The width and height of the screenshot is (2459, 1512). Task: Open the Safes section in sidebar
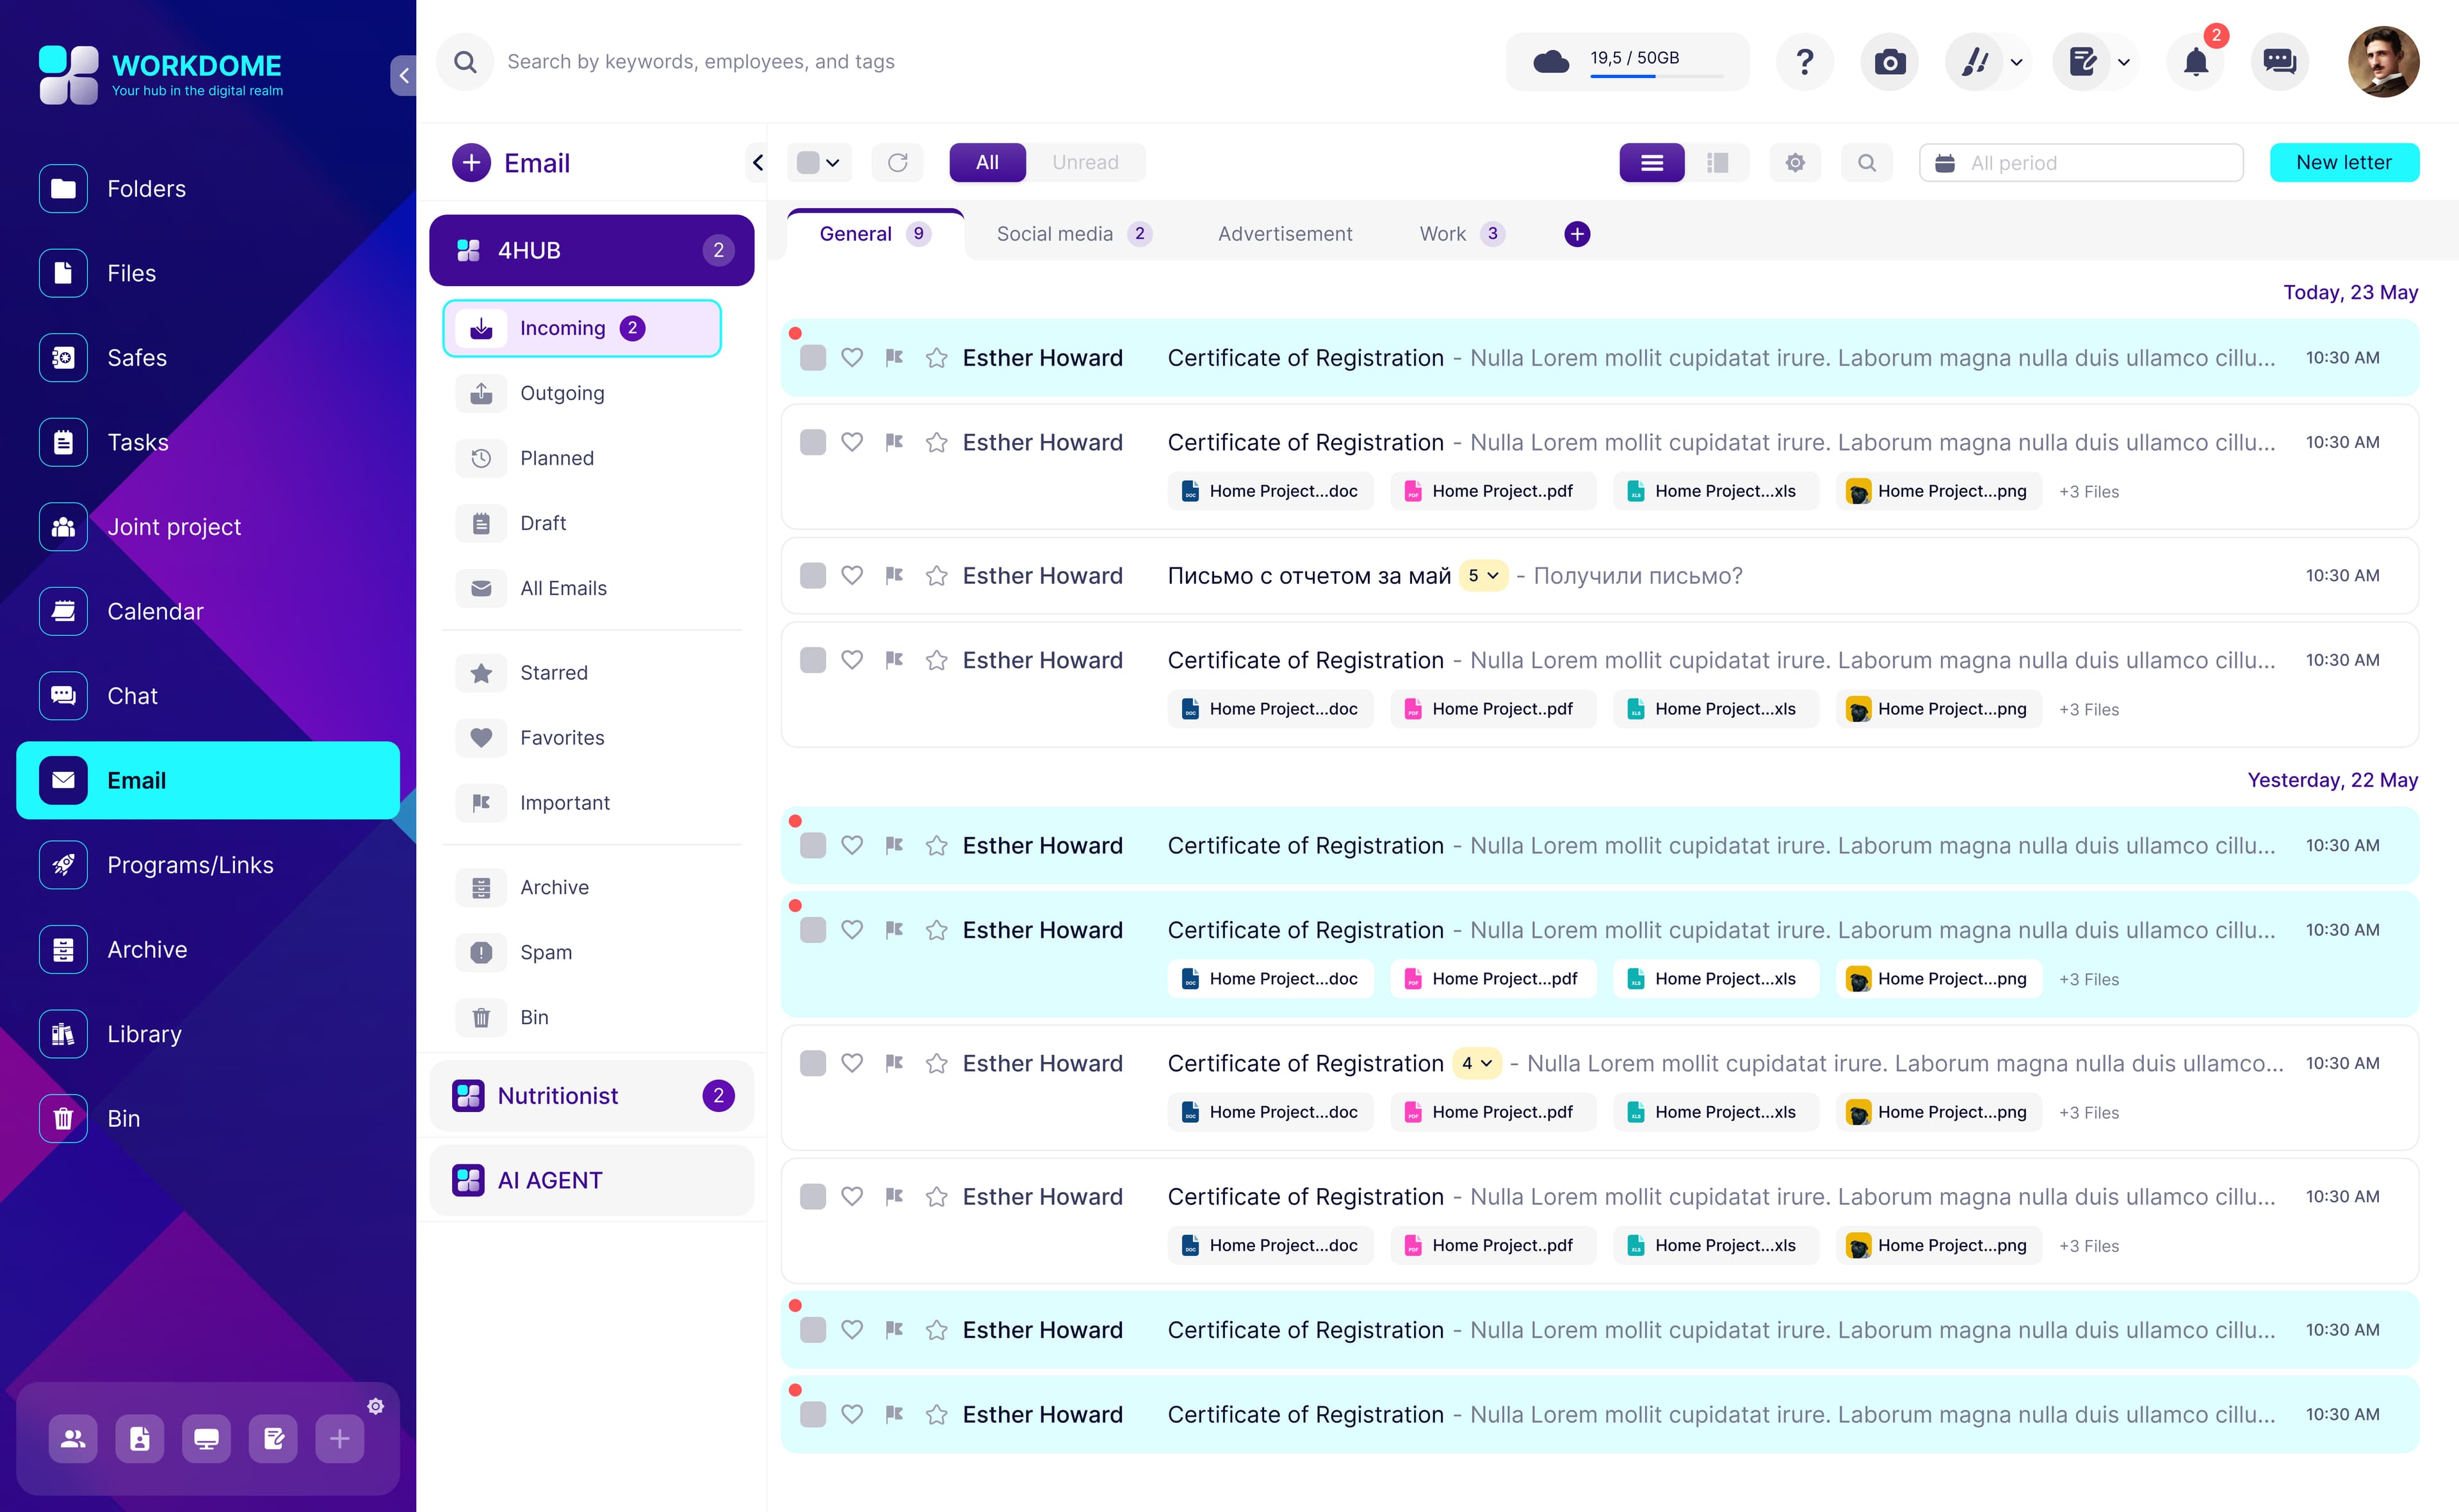point(136,357)
